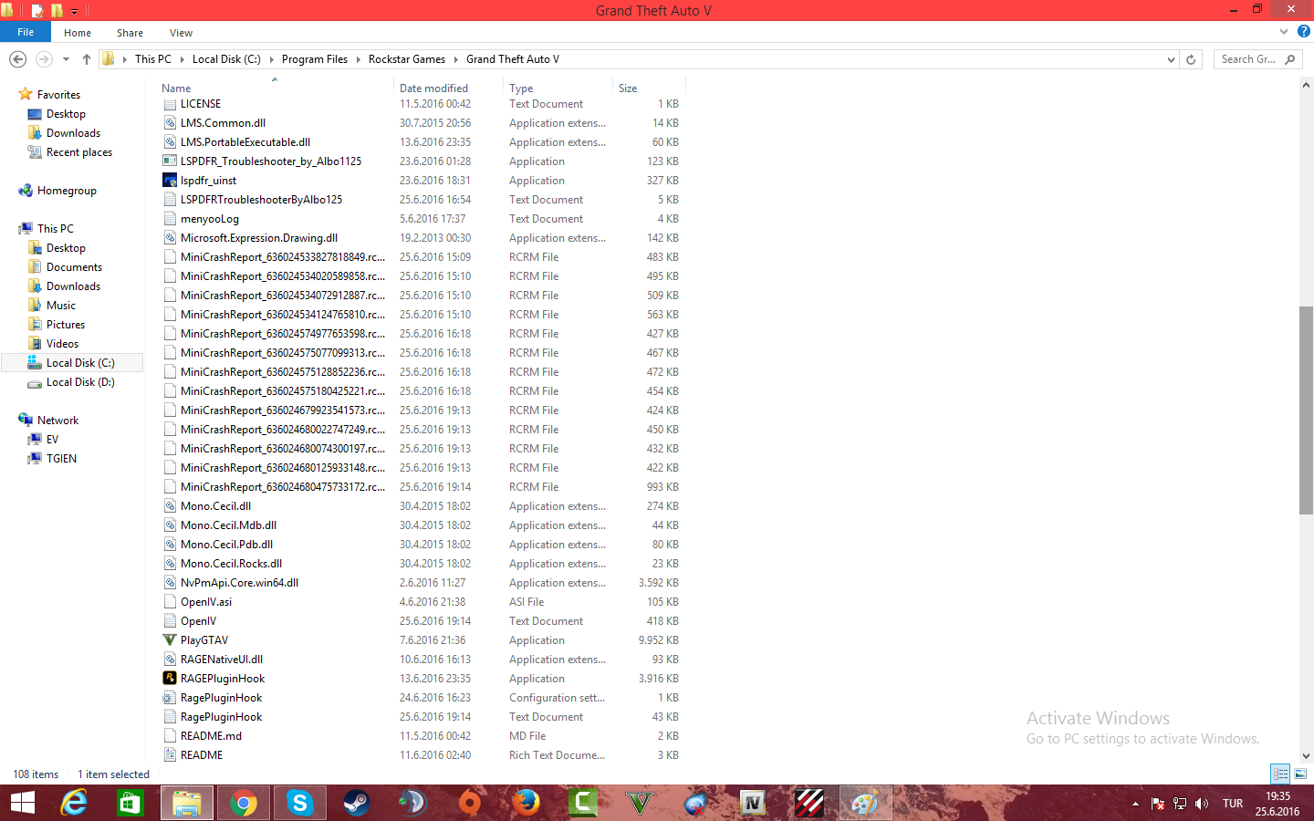
Task: Click the volume speaker icon in the tray
Action: click(1202, 804)
